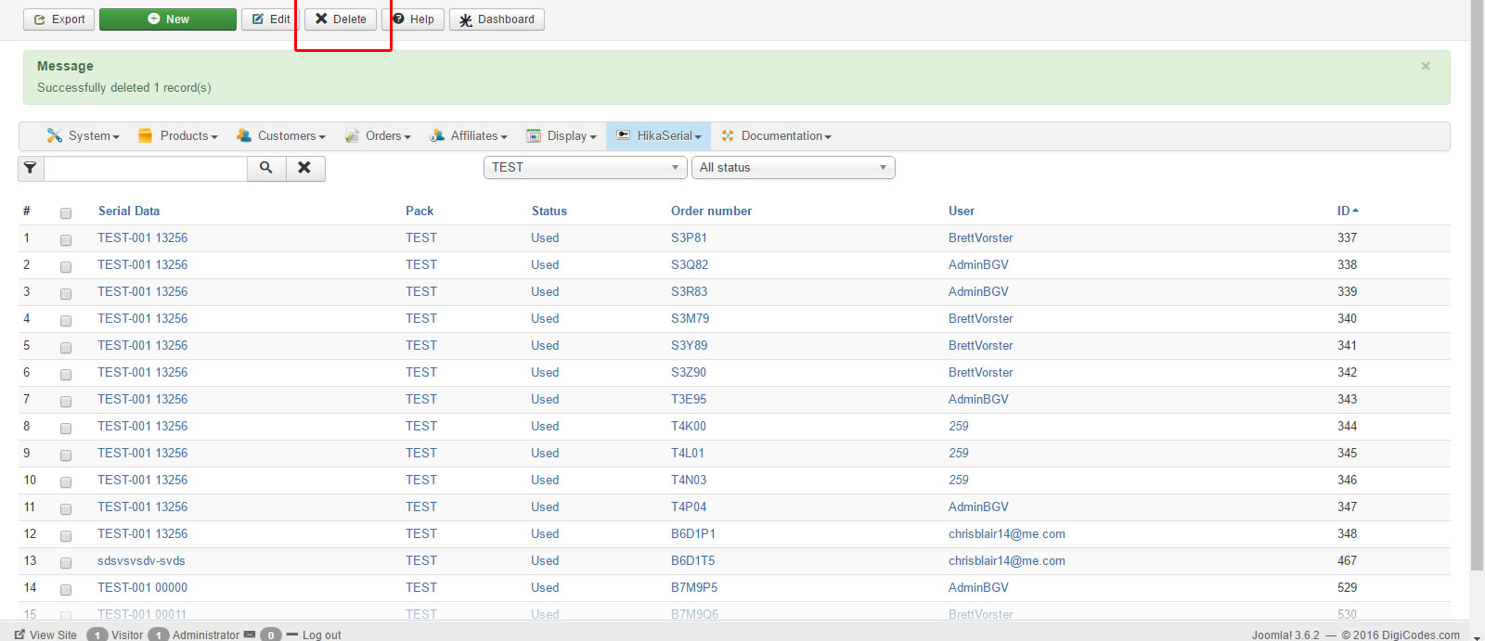Tick the select-all checkbox in header
Image resolution: width=1485 pixels, height=641 pixels.
[66, 213]
